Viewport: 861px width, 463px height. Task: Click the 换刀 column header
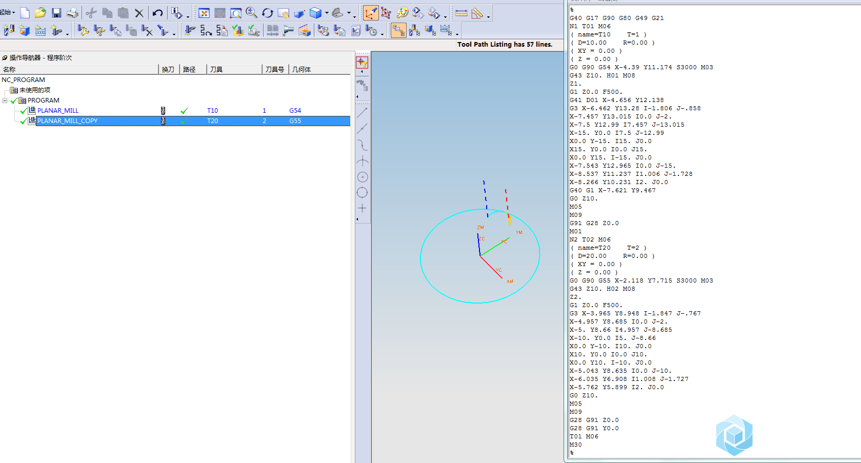pos(169,69)
